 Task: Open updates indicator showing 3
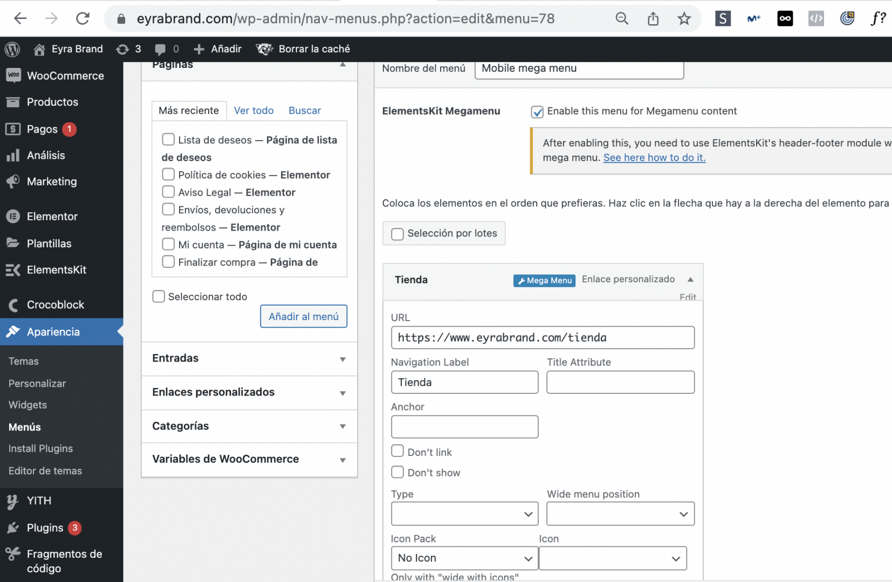click(x=128, y=49)
